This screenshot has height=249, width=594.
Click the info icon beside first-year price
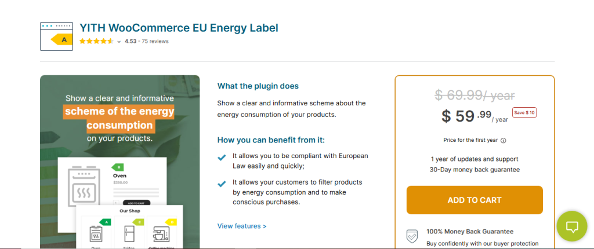[x=504, y=140]
